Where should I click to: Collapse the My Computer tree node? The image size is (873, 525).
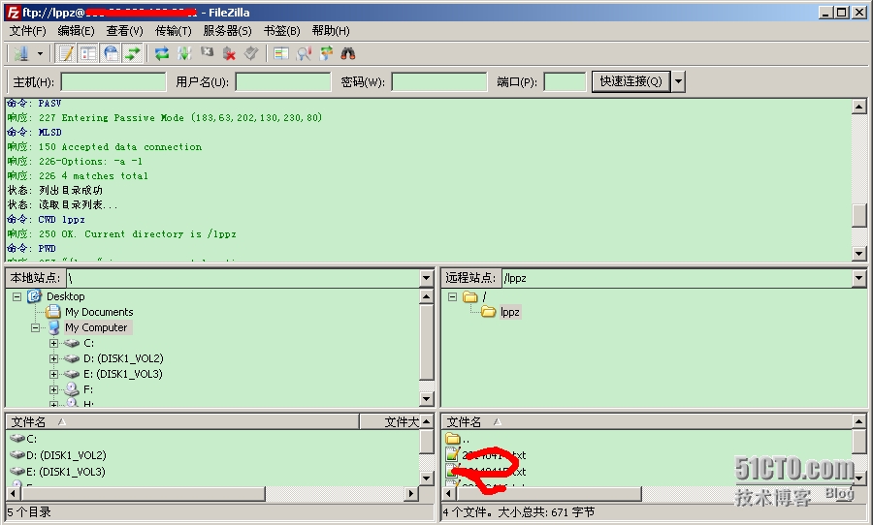(x=35, y=327)
